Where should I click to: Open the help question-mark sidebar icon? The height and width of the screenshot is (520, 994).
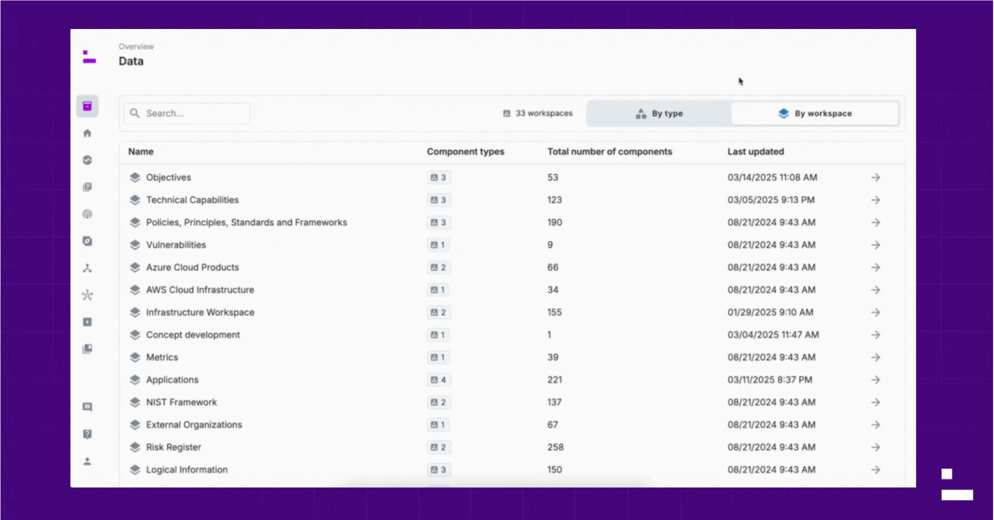point(88,434)
